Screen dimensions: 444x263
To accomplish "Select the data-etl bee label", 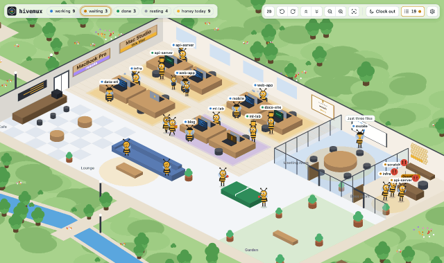I will tap(110, 82).
